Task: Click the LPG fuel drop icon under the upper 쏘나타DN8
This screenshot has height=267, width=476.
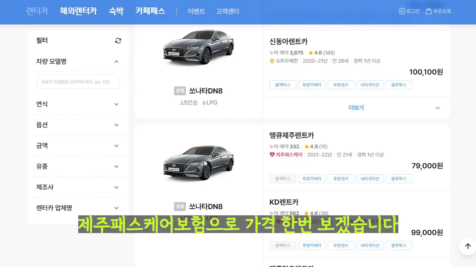Action: pos(204,103)
